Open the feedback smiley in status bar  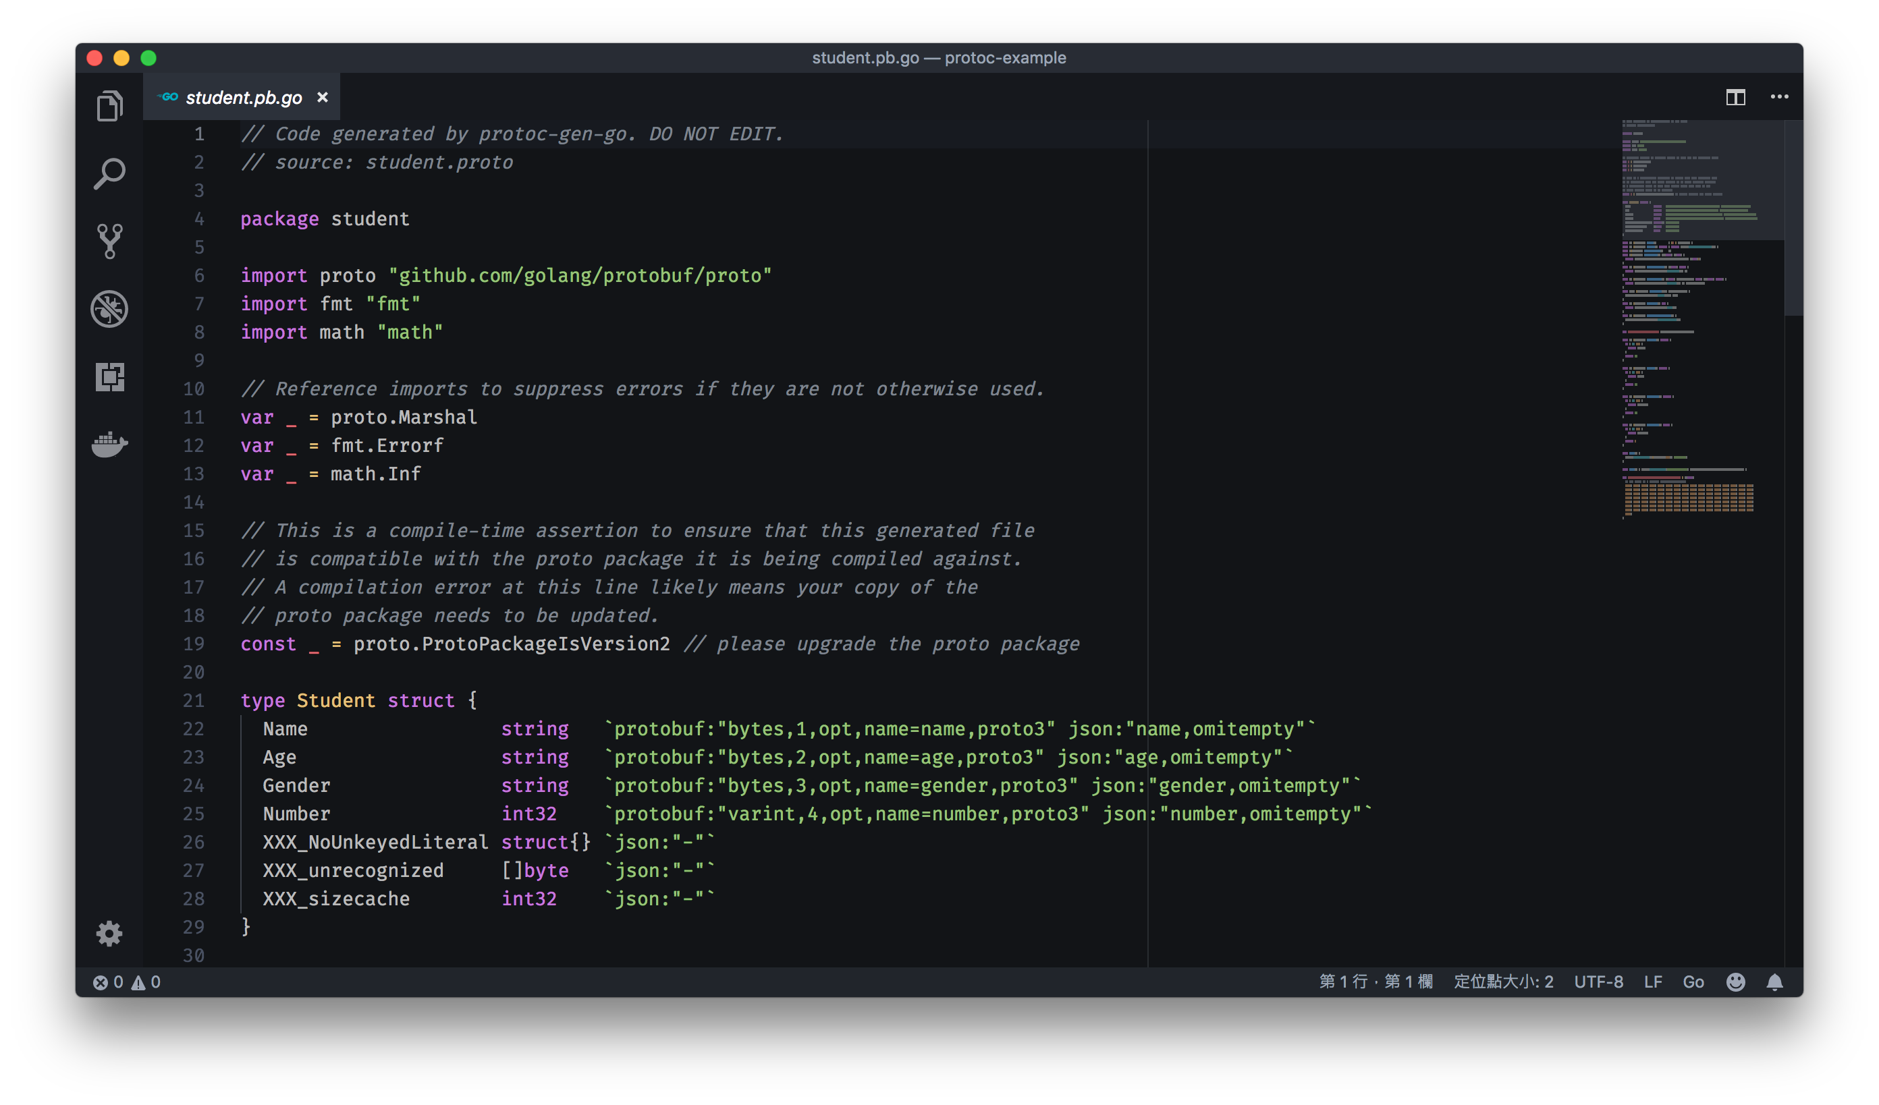click(x=1735, y=982)
